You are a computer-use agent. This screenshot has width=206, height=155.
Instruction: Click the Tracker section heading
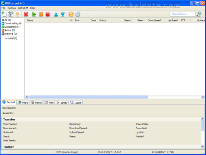(9, 147)
